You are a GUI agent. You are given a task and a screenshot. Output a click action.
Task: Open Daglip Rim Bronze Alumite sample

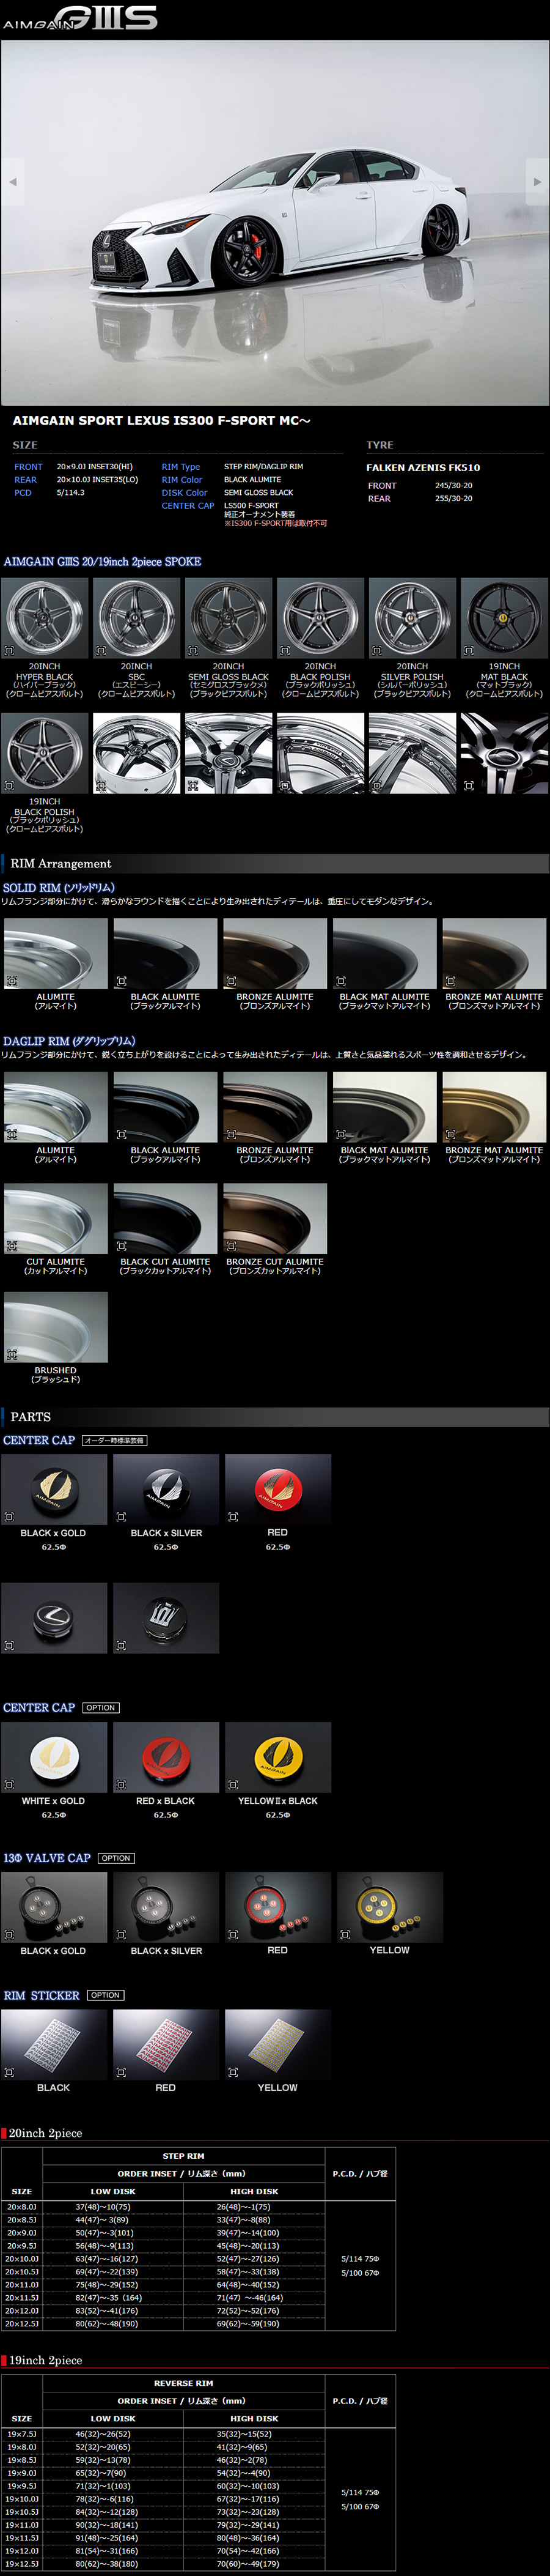pos(274,1107)
